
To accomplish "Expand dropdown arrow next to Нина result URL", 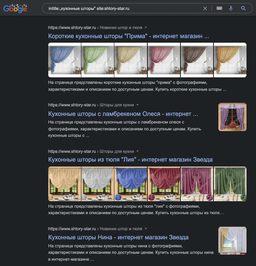I will click(146, 229).
